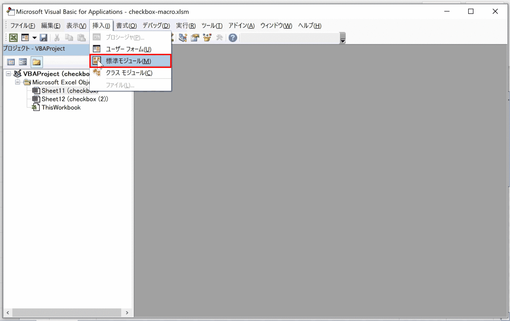Click the View Microsoft Excel toolbar icon
Viewport: 510px width, 321px height.
pyautogui.click(x=13, y=38)
